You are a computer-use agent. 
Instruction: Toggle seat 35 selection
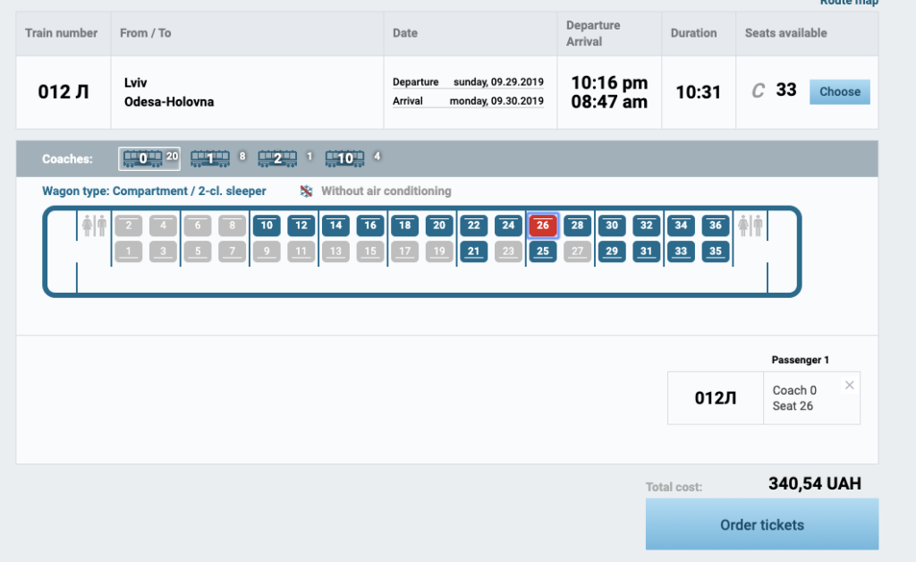click(x=716, y=251)
